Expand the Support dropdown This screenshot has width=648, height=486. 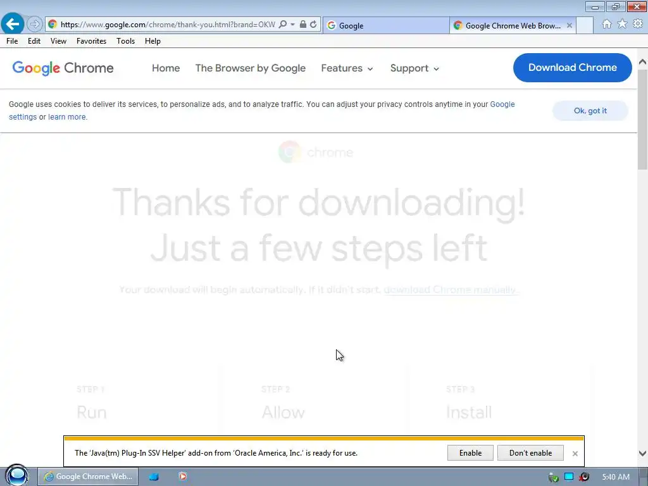pyautogui.click(x=414, y=68)
